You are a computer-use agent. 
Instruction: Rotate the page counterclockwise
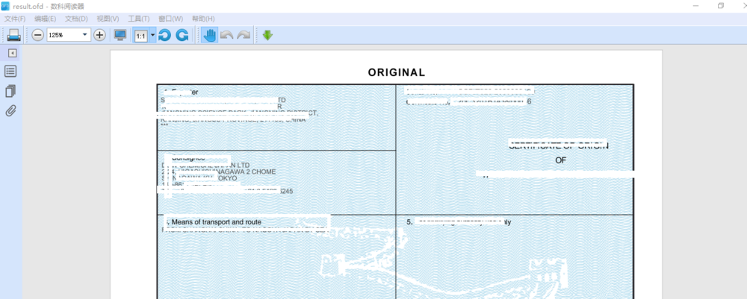(164, 35)
